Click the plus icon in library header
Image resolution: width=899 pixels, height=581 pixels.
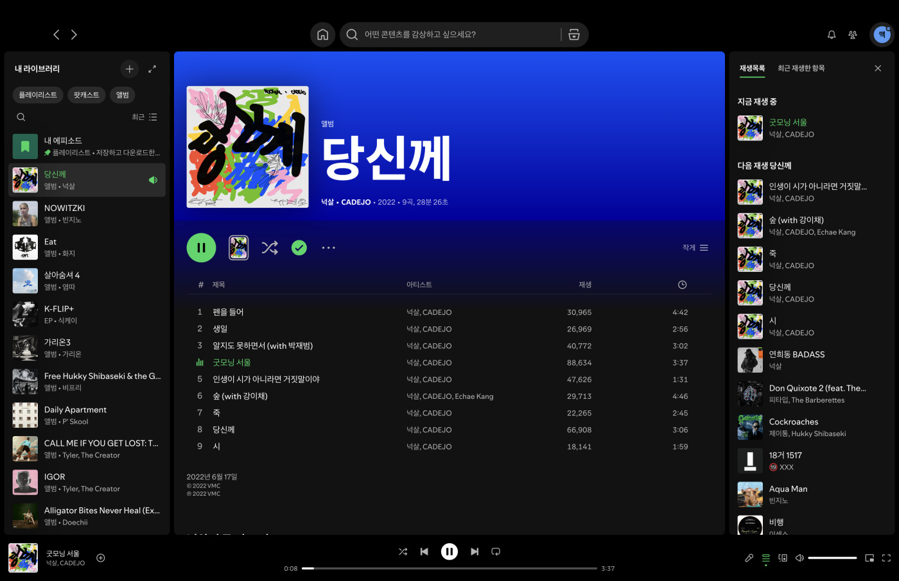click(x=129, y=69)
